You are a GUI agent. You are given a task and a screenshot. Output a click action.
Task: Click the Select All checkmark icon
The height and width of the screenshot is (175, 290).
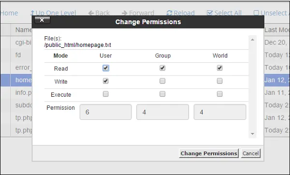(x=210, y=13)
